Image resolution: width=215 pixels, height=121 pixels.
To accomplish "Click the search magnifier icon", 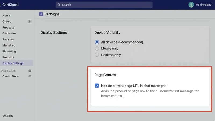I will pos(59,5).
